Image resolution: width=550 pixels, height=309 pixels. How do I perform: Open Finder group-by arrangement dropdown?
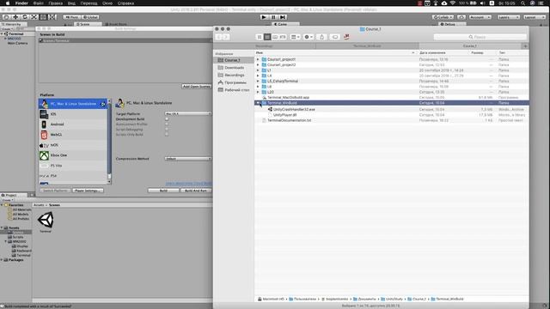pyautogui.click(x=296, y=37)
